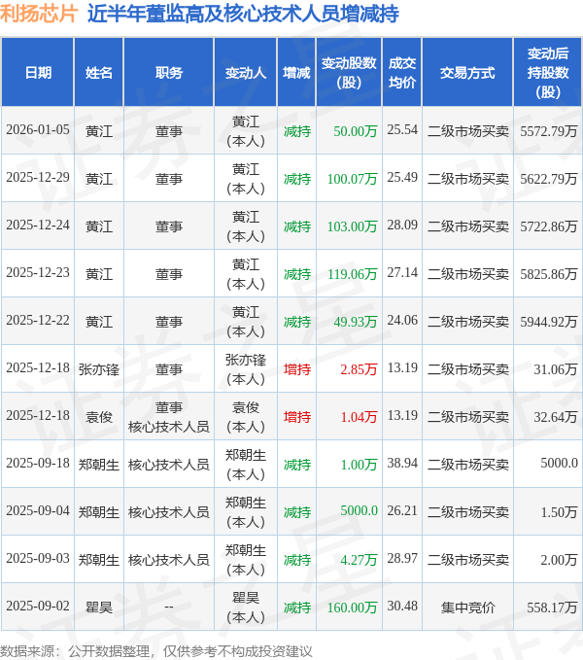Click the 交易方式 column header
583x660 pixels.
[x=467, y=72]
